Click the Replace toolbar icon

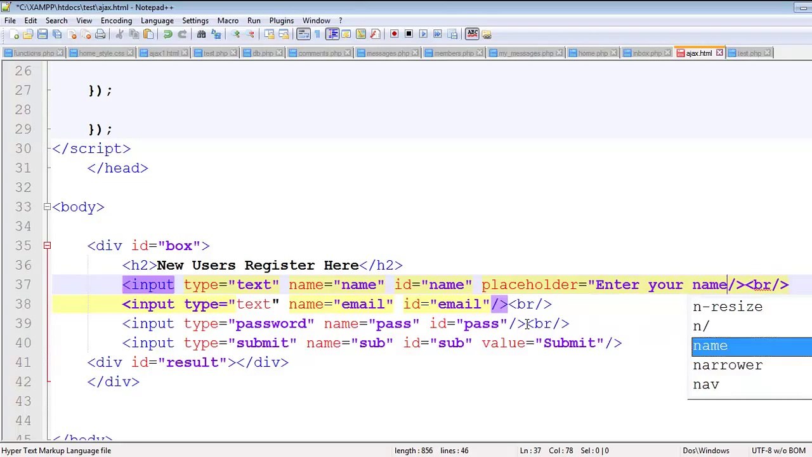[x=216, y=34]
